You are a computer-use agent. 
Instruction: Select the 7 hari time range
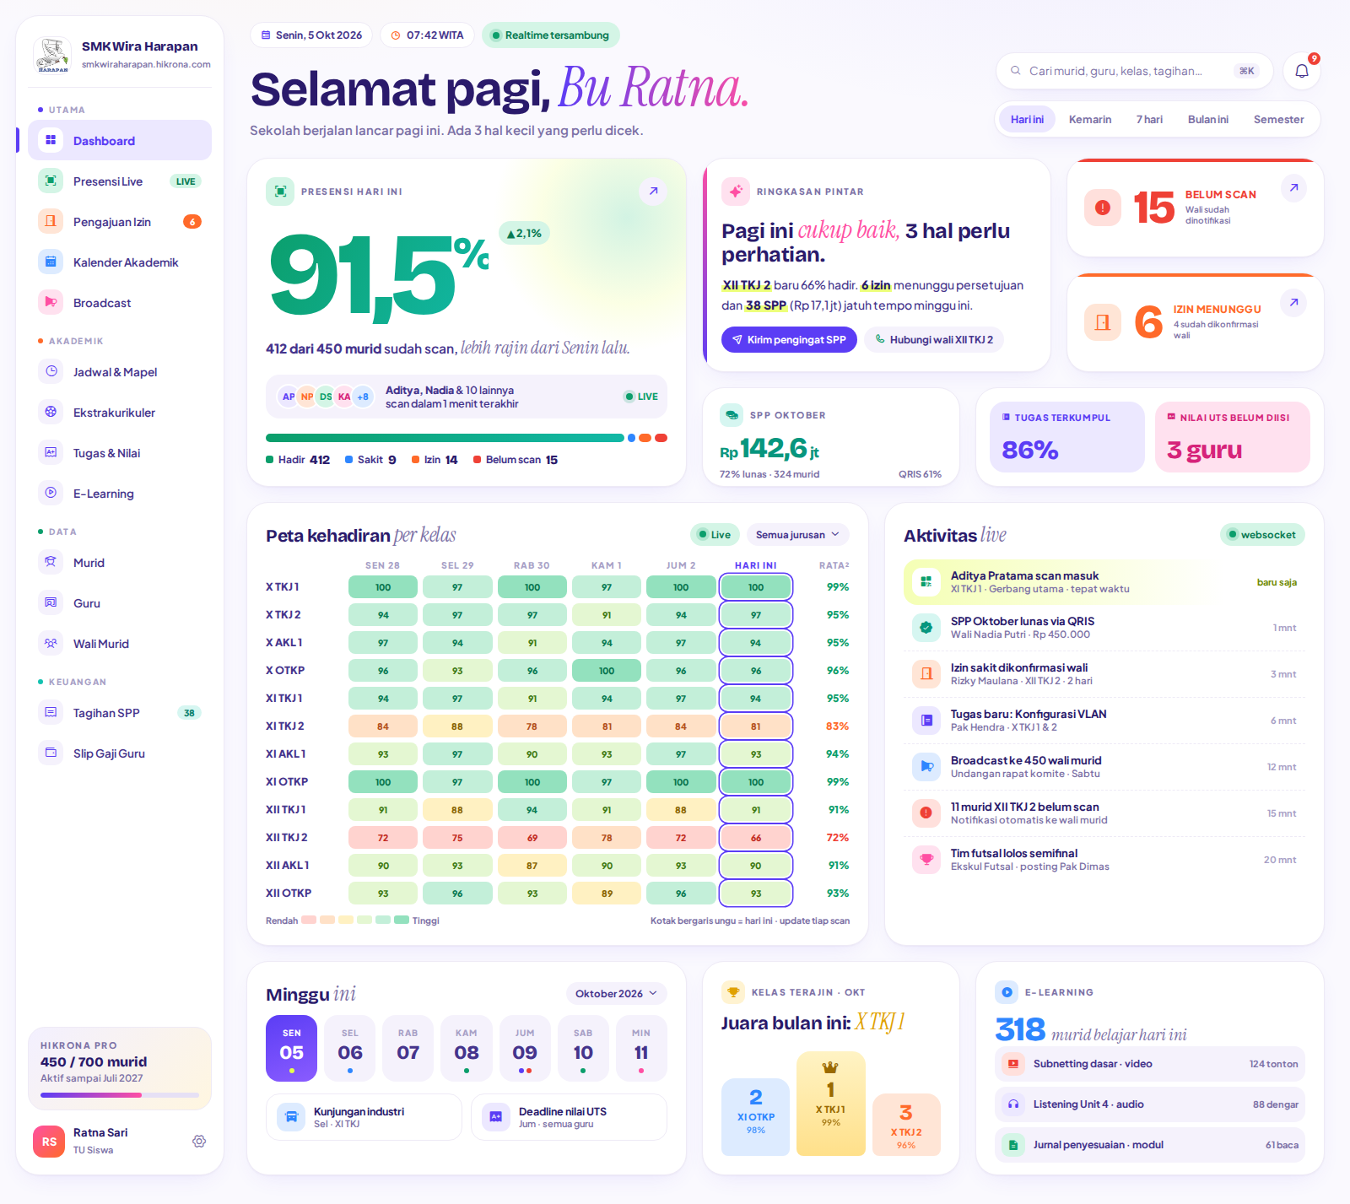pos(1149,119)
